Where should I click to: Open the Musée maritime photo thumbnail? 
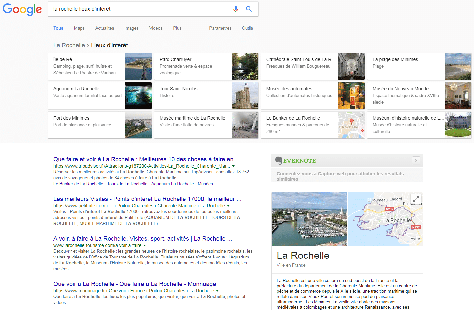click(245, 125)
